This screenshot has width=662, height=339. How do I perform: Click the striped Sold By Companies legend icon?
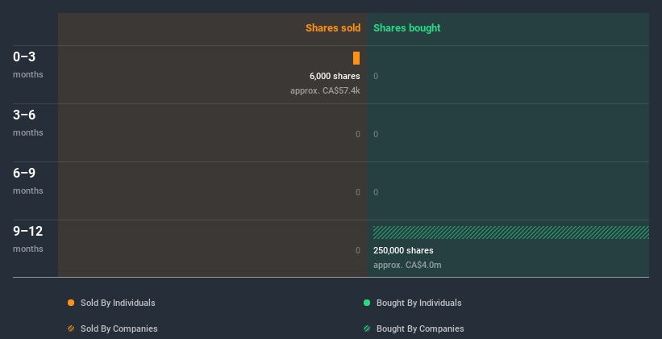(x=71, y=329)
